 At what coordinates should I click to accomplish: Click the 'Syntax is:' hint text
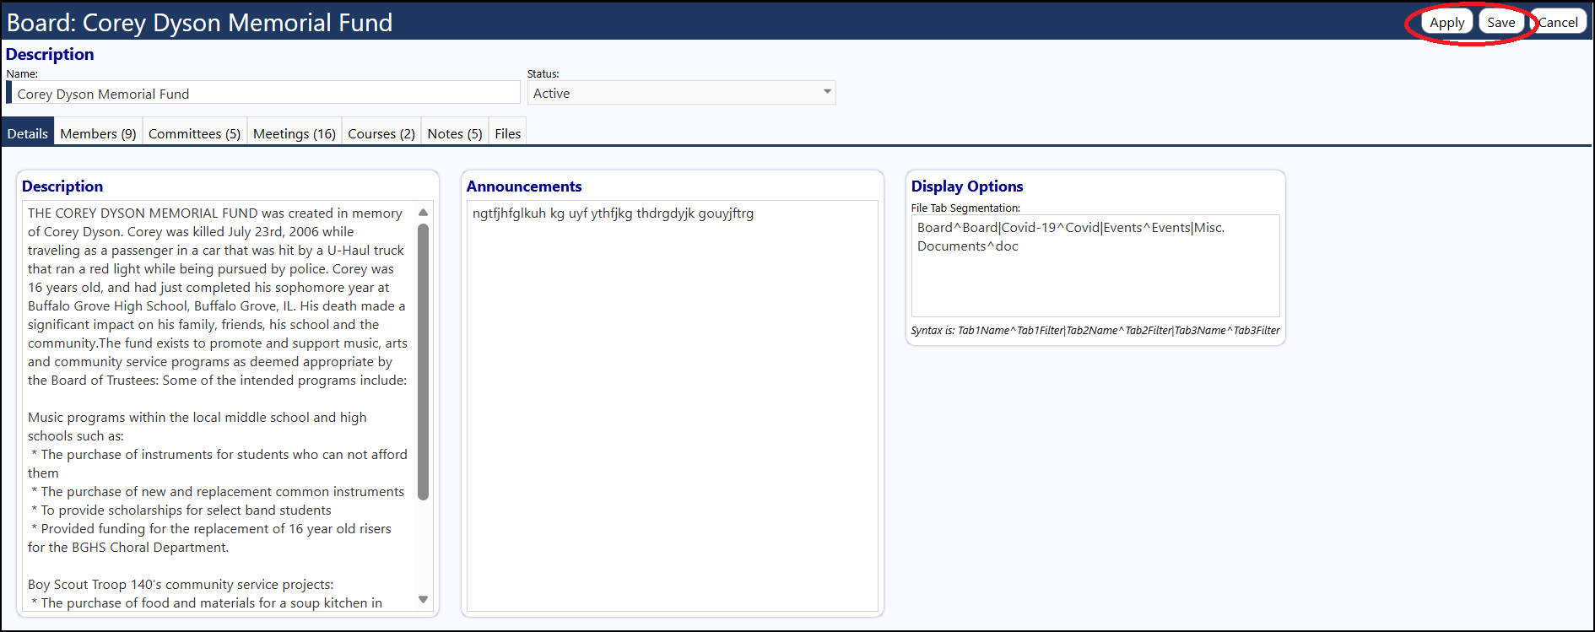(x=1095, y=330)
